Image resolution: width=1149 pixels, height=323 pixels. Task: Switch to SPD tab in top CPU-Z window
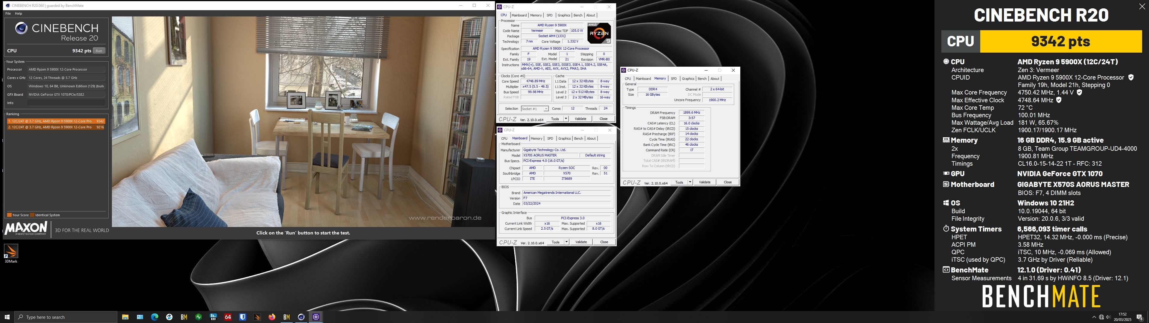point(550,15)
